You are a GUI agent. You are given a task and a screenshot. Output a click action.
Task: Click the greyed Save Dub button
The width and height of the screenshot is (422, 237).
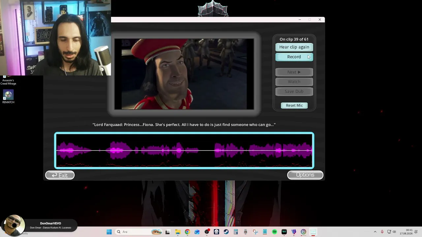pyautogui.click(x=294, y=92)
